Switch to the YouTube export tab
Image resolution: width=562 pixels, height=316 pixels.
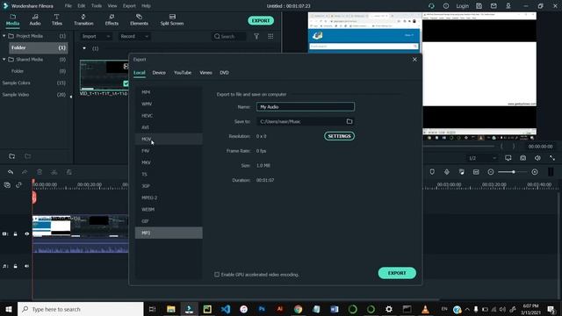[183, 72]
